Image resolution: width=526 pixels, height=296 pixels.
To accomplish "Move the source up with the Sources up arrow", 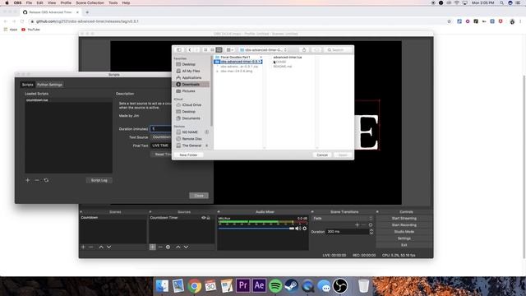I will (178, 247).
